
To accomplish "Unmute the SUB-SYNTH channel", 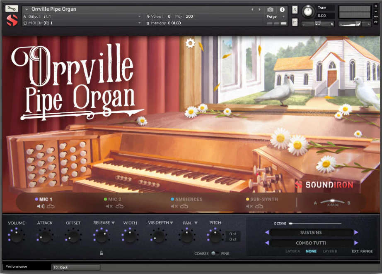I will point(249,206).
